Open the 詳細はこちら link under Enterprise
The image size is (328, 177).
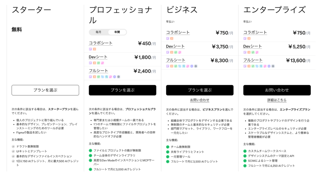click(x=277, y=100)
